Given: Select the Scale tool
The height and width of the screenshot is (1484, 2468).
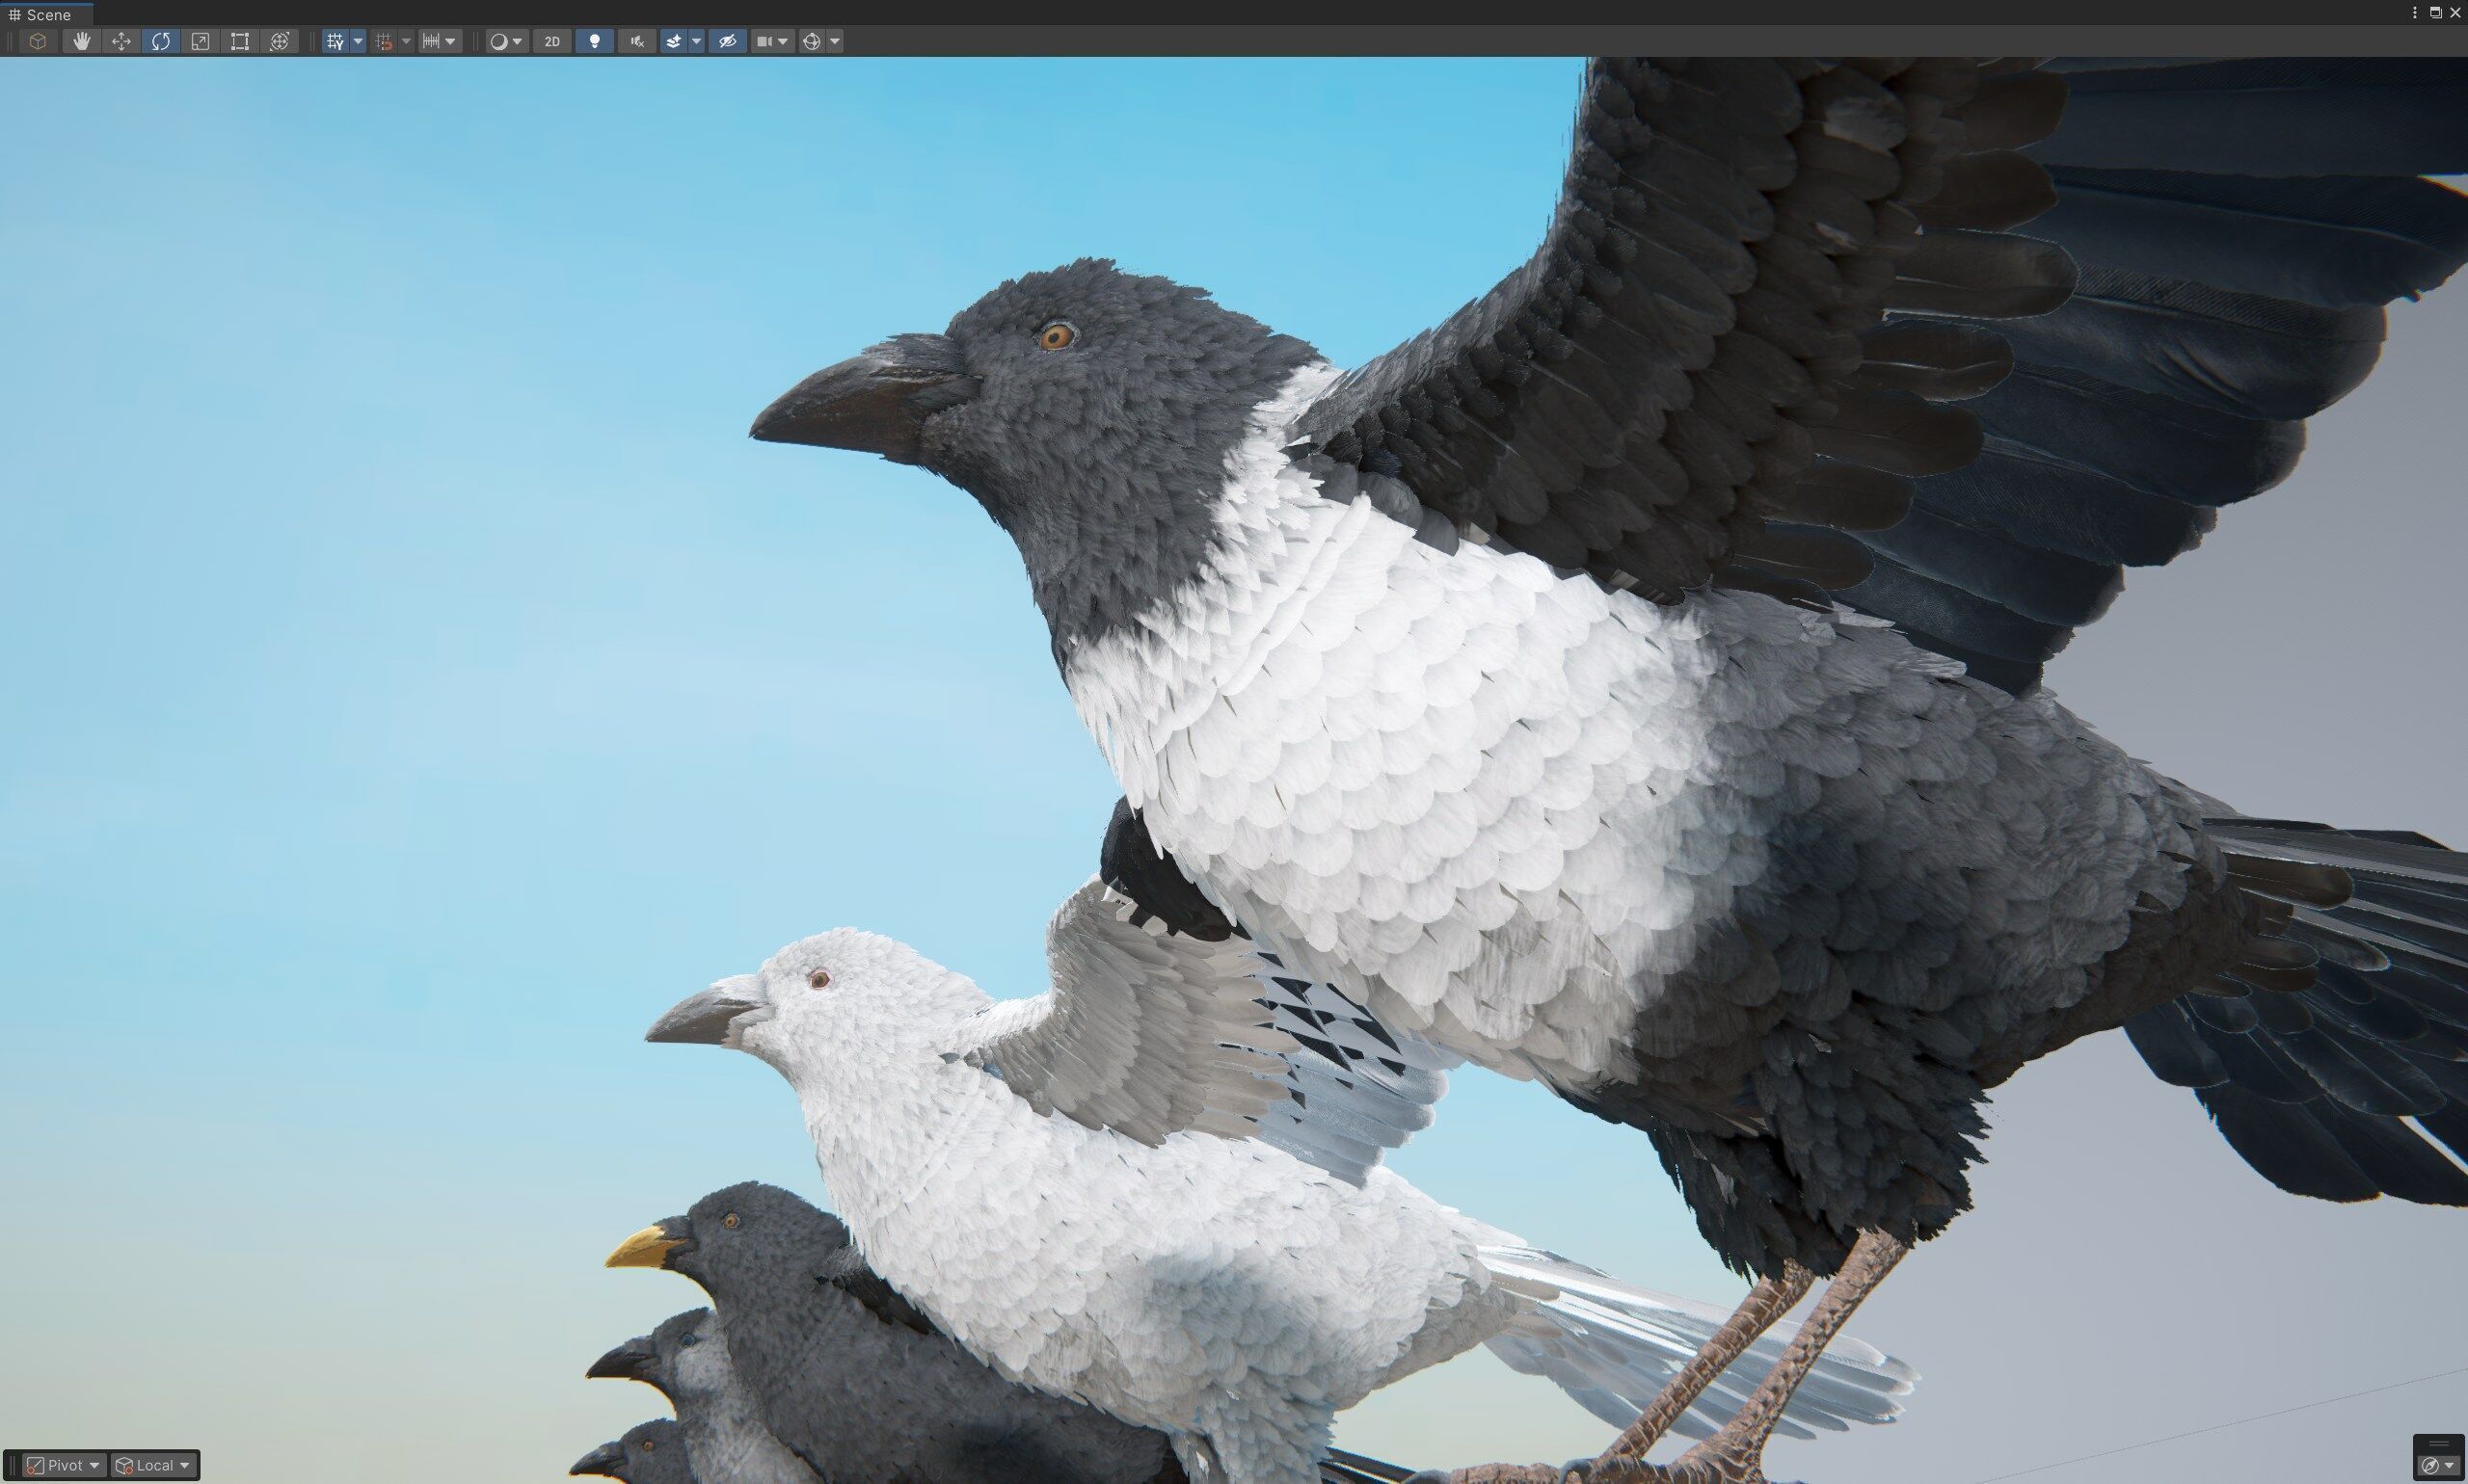Looking at the screenshot, I should point(201,41).
